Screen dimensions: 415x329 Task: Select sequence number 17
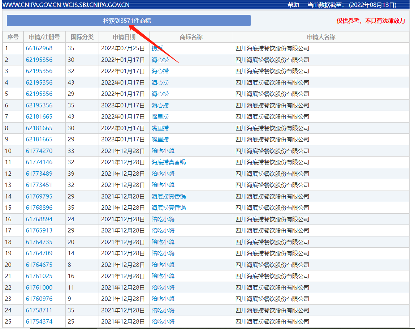[8, 230]
